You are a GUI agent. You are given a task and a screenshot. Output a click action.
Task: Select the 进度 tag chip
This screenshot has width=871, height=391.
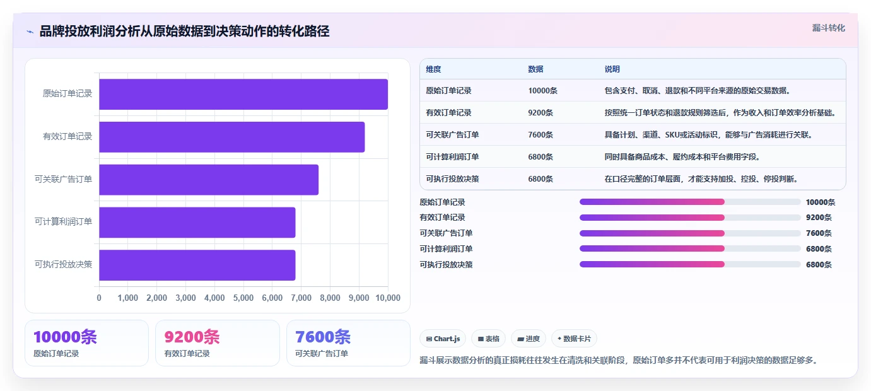[529, 339]
